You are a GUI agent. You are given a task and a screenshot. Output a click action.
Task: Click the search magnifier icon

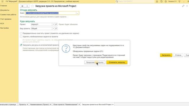pyautogui.click(x=117, y=1)
